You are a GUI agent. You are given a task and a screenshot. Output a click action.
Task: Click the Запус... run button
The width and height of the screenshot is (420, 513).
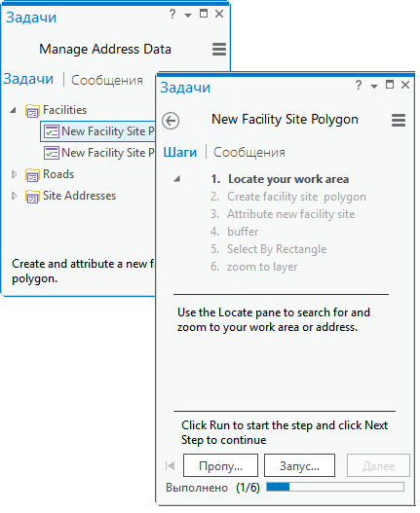(299, 465)
